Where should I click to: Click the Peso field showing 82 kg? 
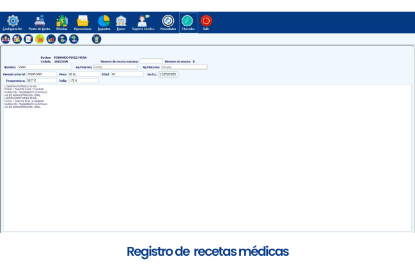tap(84, 74)
